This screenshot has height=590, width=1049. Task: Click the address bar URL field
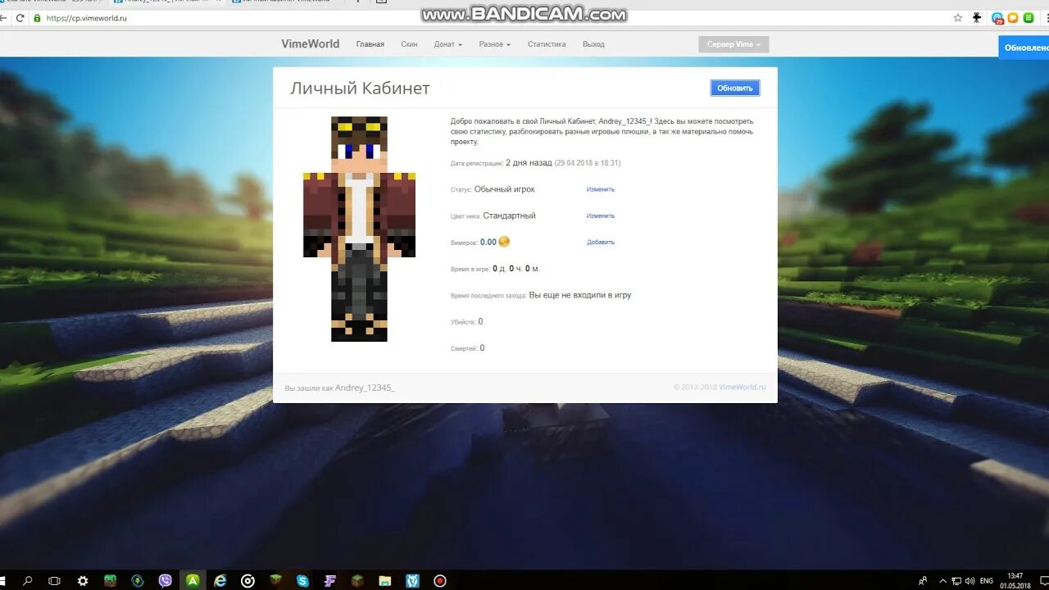point(492,18)
